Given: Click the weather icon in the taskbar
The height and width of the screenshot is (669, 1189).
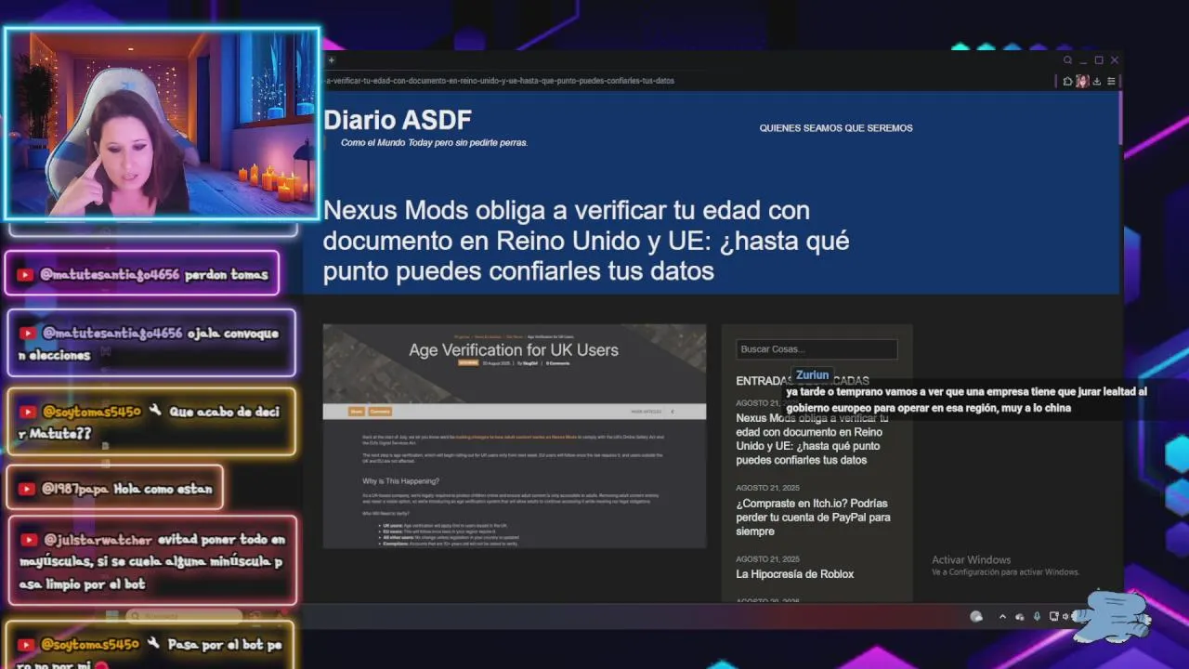Looking at the screenshot, I should (x=976, y=616).
